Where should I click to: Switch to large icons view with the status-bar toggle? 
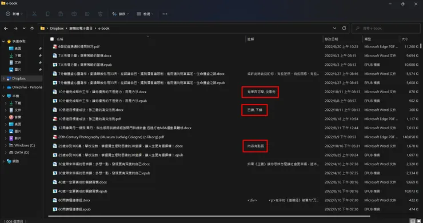pyautogui.click(x=418, y=221)
